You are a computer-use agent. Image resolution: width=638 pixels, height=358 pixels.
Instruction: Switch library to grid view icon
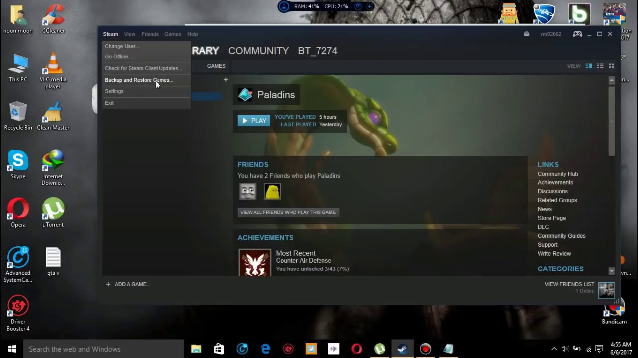(611, 66)
